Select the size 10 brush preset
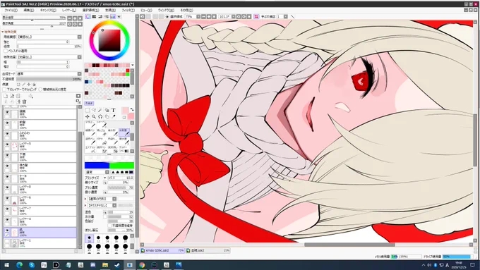Image resolution: width=480 pixels, height=270 pixels. pyautogui.click(x=89, y=238)
